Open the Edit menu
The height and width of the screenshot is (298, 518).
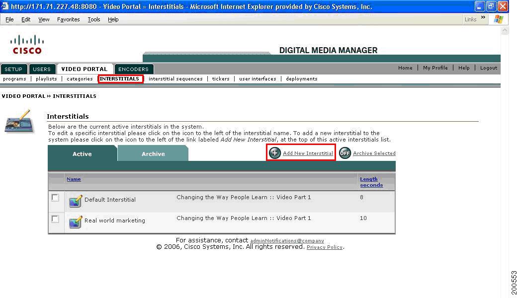(26, 19)
